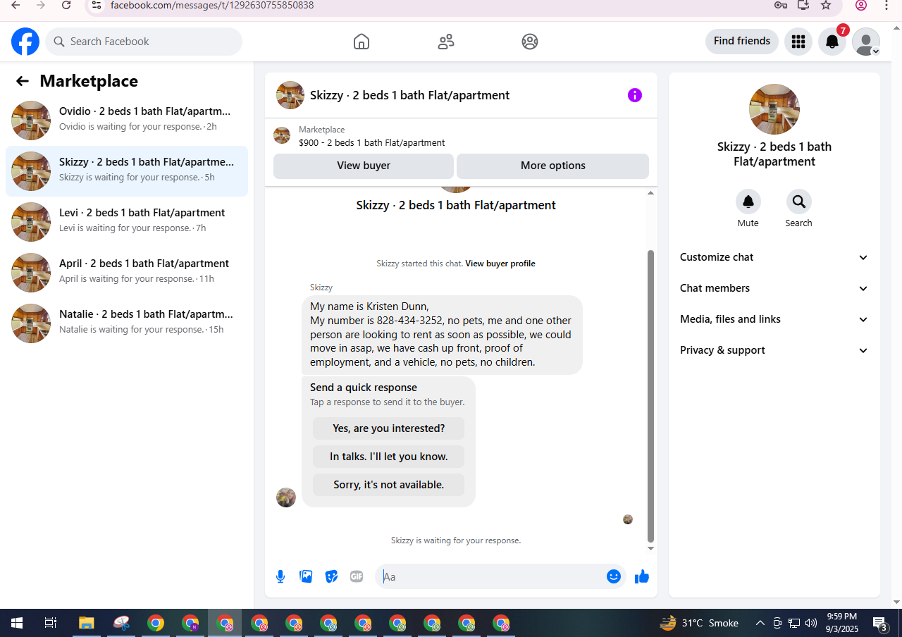The image size is (902, 637).
Task: Click the More options button
Action: click(x=553, y=166)
